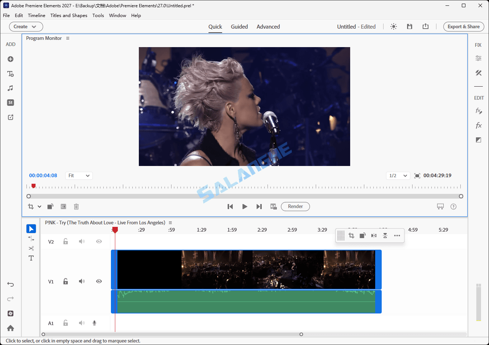Open the Create dropdown
The width and height of the screenshot is (489, 345).
coord(26,26)
